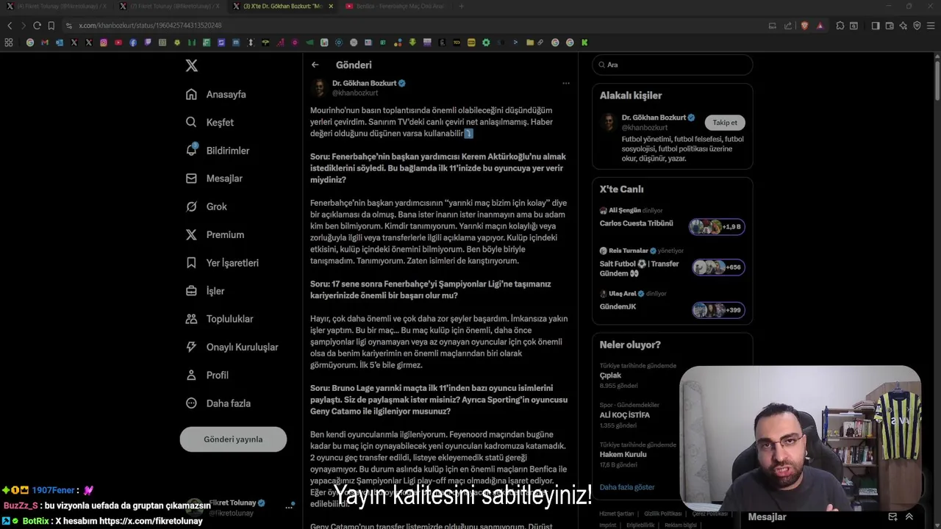Viewport: 941px width, 529px height.
Task: Open Leo AI assistant
Action: point(904,25)
